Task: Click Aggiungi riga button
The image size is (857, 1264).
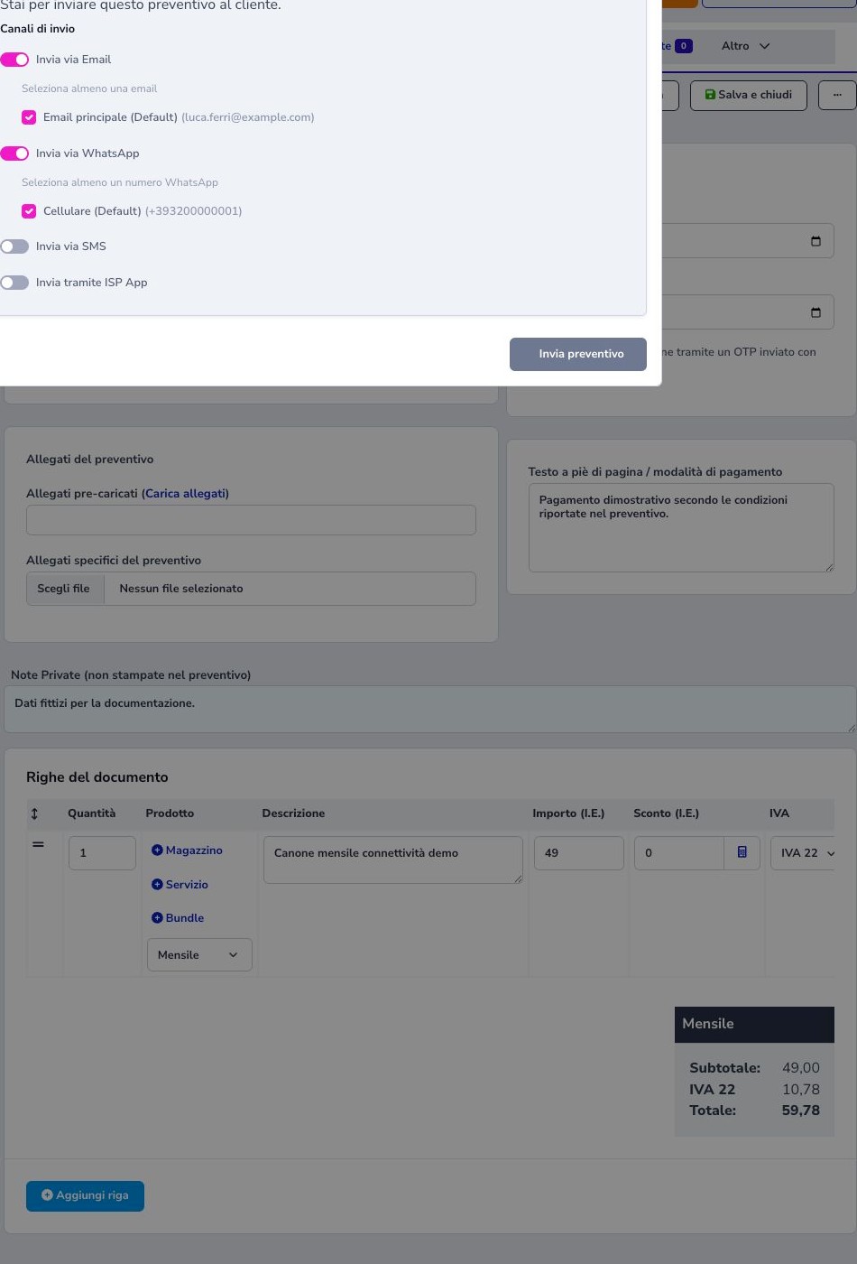Action: pyautogui.click(x=85, y=1195)
